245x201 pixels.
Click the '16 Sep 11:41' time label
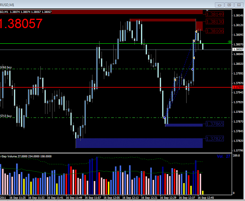tap(55, 197)
